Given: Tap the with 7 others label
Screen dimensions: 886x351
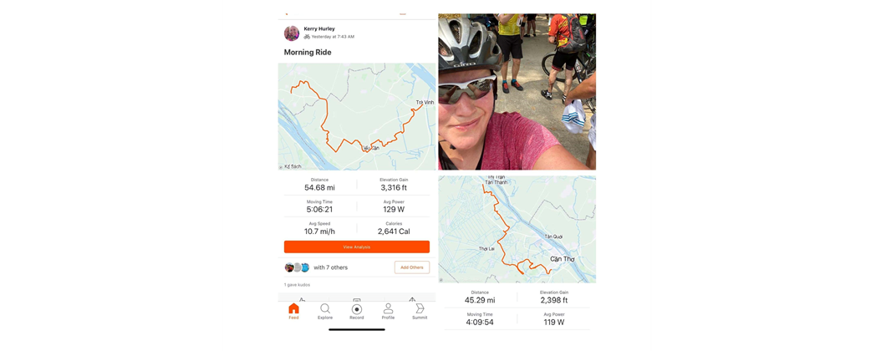Looking at the screenshot, I should tap(330, 267).
